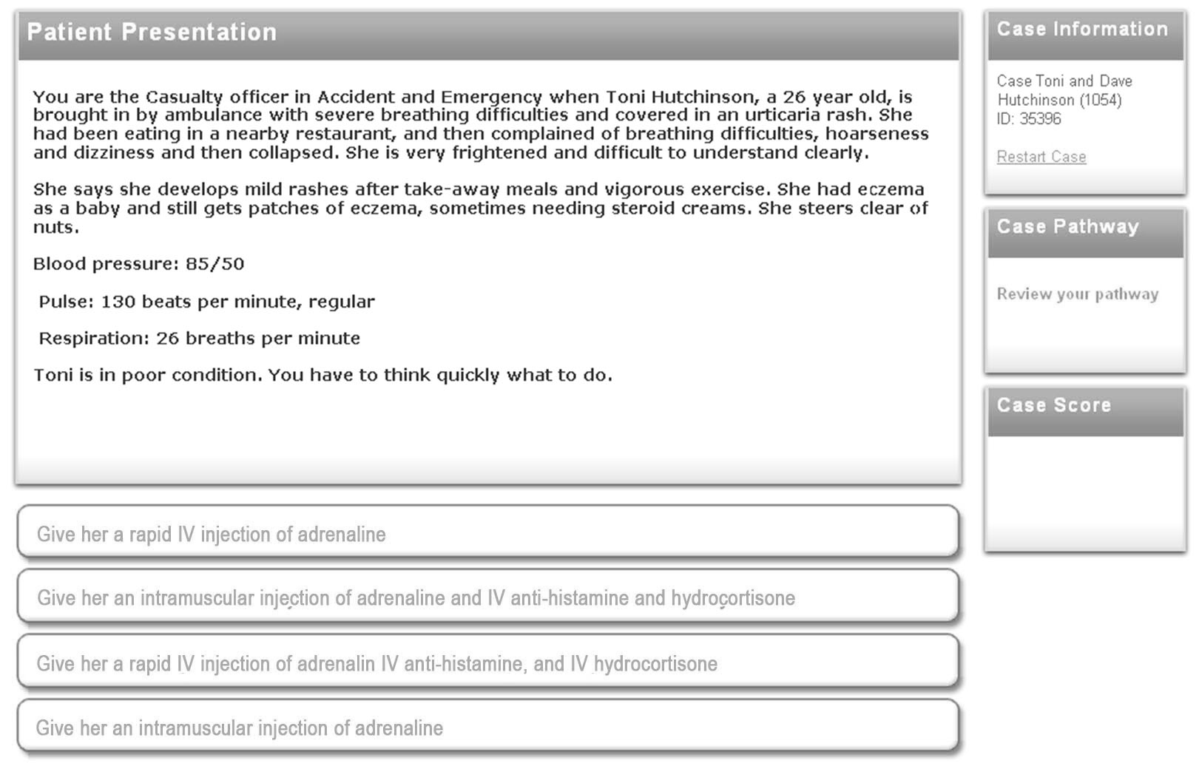Image resolution: width=1199 pixels, height=769 pixels.
Task: Click the Blood pressure 85/50 reading
Action: click(138, 264)
